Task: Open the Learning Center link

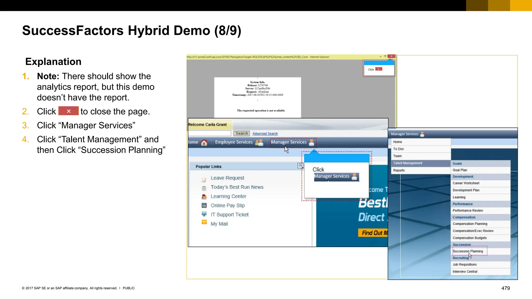Action: pyautogui.click(x=228, y=196)
